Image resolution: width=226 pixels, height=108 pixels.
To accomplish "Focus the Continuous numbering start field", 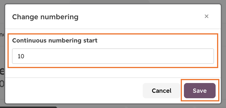I will [113, 56].
